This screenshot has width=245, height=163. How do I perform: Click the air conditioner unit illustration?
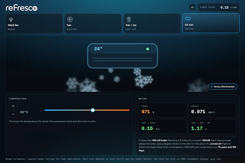[123, 56]
